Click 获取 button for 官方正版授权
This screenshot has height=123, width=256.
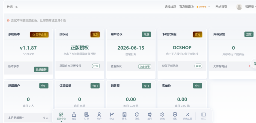pyautogui.click(x=96, y=66)
